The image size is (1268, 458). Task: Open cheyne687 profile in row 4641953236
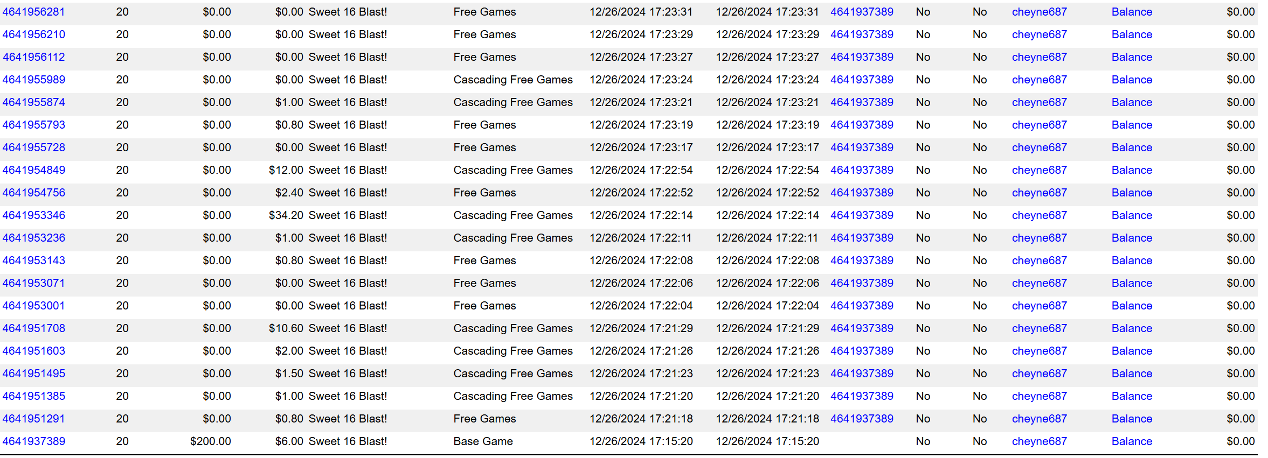[1039, 238]
